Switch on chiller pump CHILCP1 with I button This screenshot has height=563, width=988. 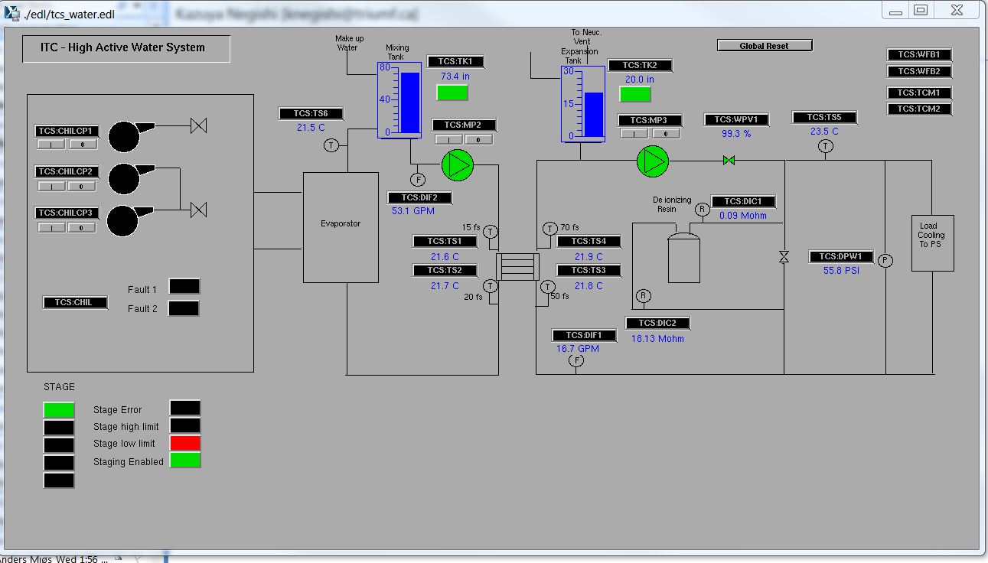click(x=52, y=144)
